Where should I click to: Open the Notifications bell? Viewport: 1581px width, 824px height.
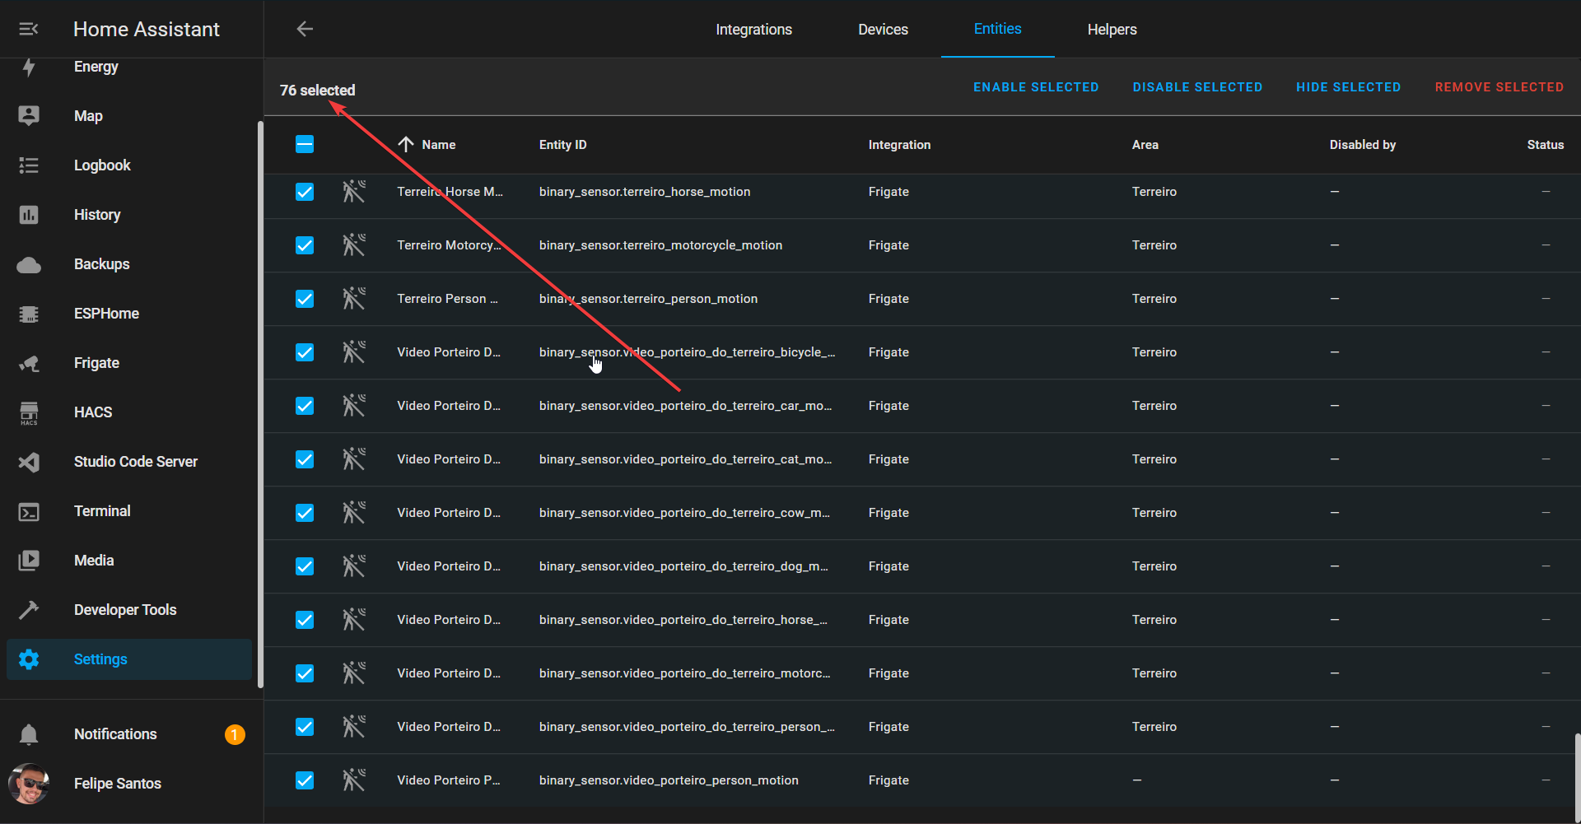pos(114,733)
